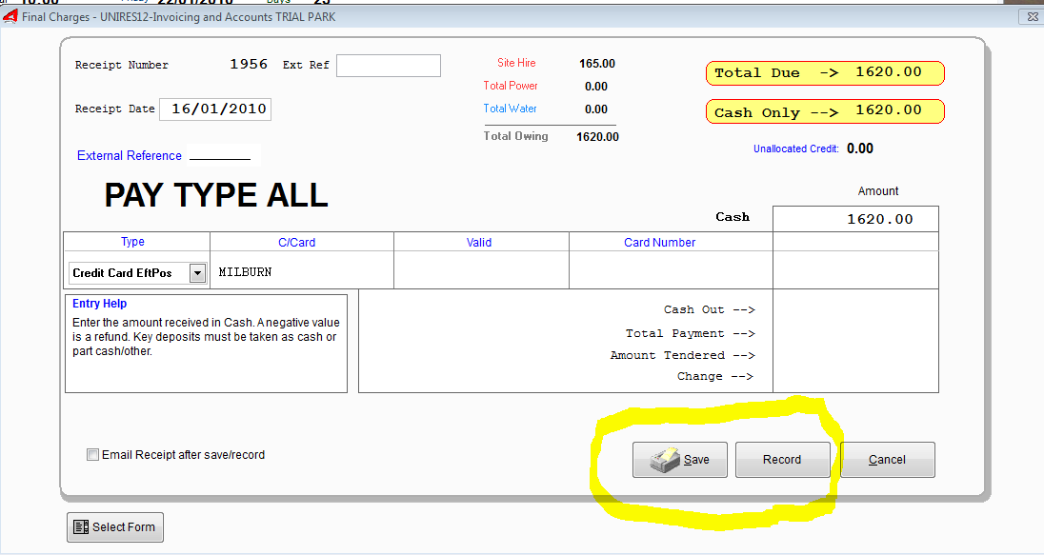Click the Record button
Image resolution: width=1044 pixels, height=555 pixels.
tap(782, 460)
